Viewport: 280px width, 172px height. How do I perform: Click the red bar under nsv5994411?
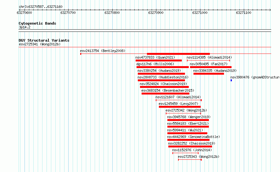187,133
